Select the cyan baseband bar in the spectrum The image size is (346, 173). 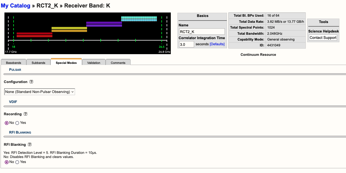tap(139, 19)
